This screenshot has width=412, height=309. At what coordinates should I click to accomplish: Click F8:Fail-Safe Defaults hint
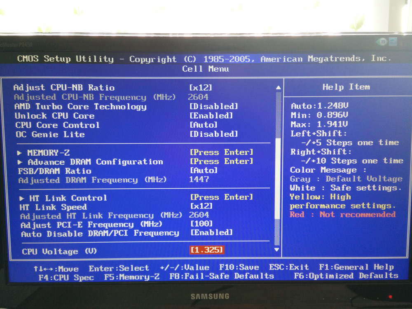click(x=222, y=276)
